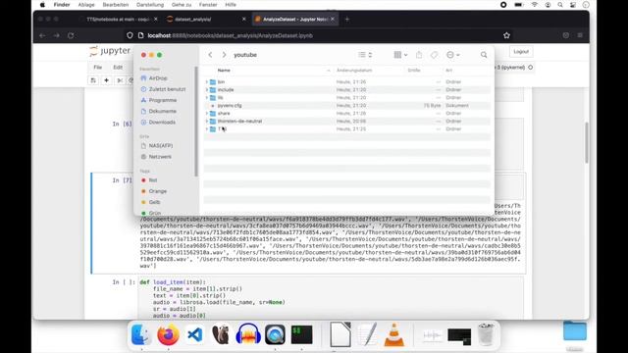The width and height of the screenshot is (628, 353).
Task: Open Jupyter Edit menu
Action: coord(118,68)
